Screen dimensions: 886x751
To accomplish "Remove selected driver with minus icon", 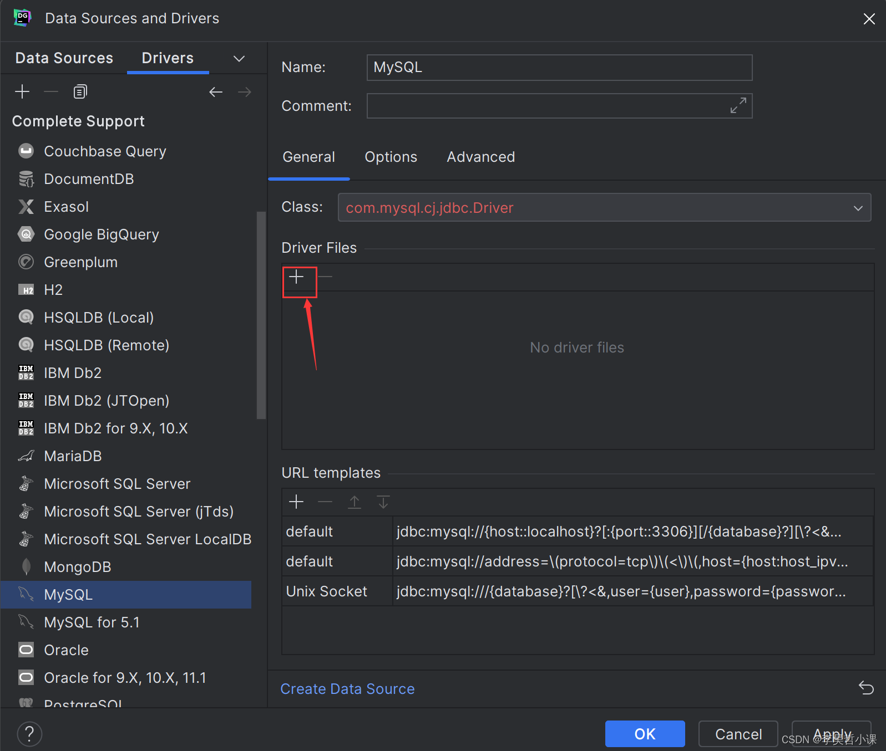I will click(x=51, y=91).
